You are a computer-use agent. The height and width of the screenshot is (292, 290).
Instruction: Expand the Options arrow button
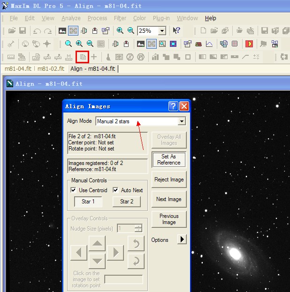point(182,240)
